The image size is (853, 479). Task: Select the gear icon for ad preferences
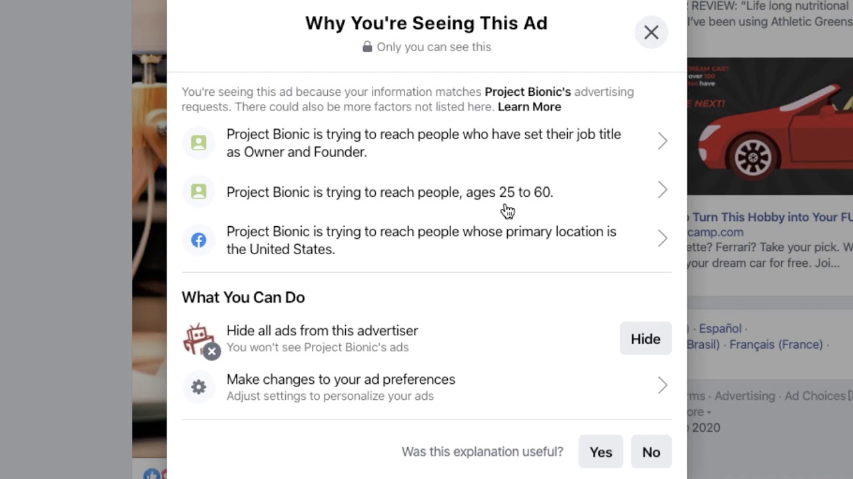[x=199, y=387]
